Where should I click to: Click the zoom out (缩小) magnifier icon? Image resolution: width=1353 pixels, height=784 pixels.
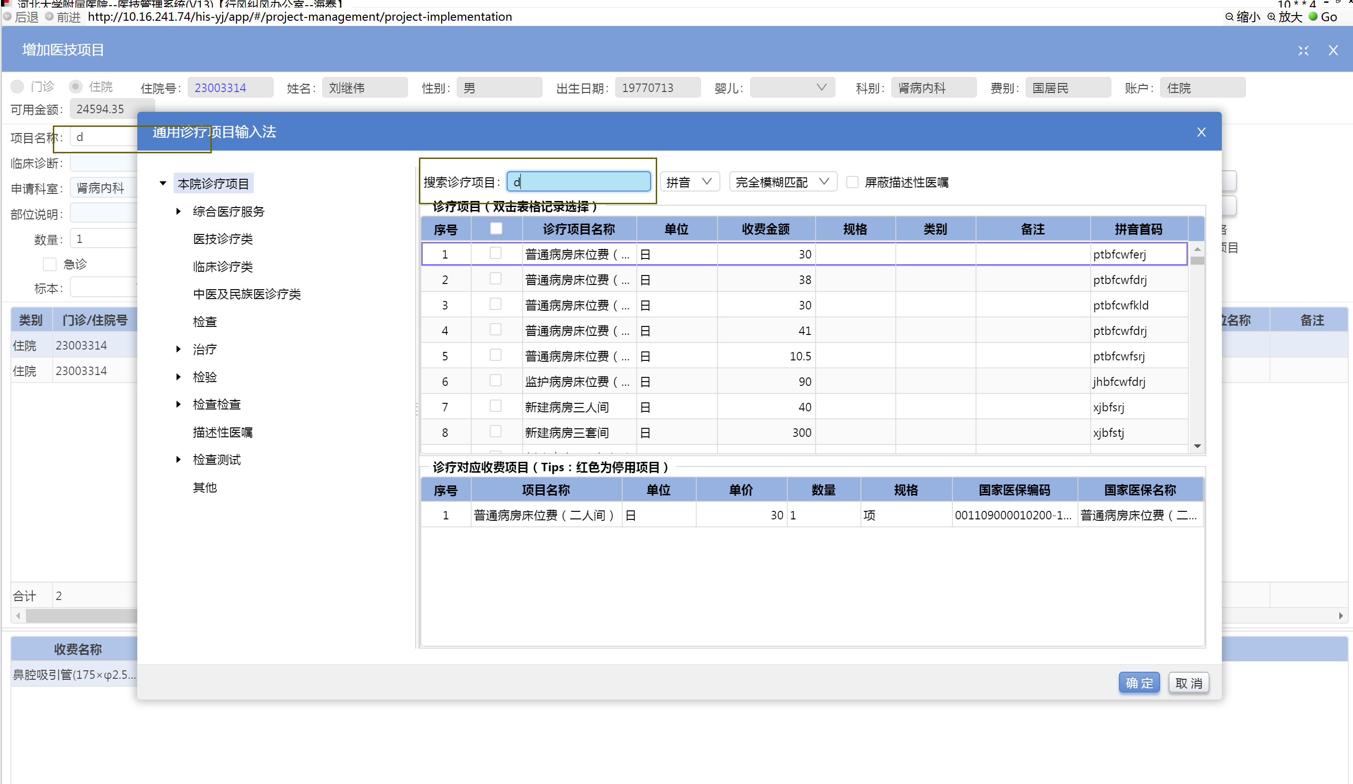1229,17
